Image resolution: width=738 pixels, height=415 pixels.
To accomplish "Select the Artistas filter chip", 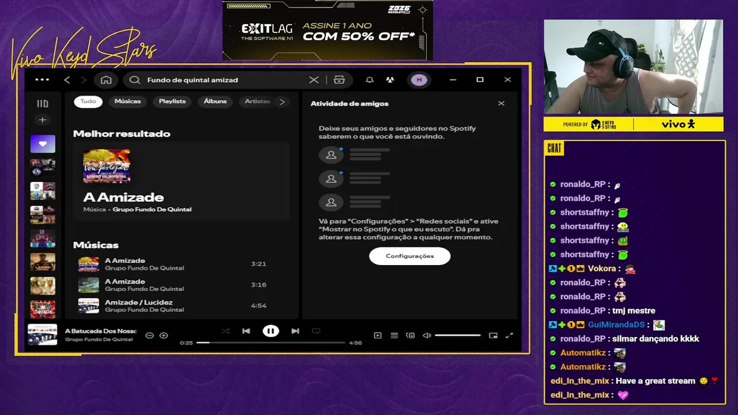I will [x=257, y=101].
